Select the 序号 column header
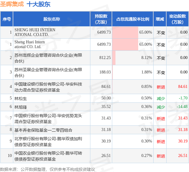This screenshot has width=189, height=172. (x=7, y=19)
